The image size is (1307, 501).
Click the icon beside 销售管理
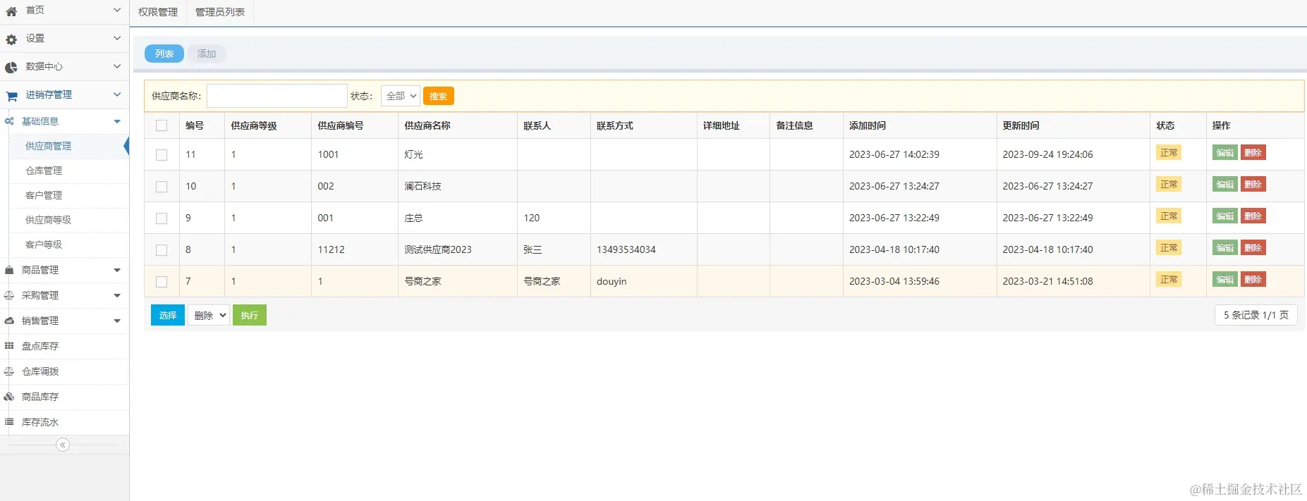coord(9,321)
